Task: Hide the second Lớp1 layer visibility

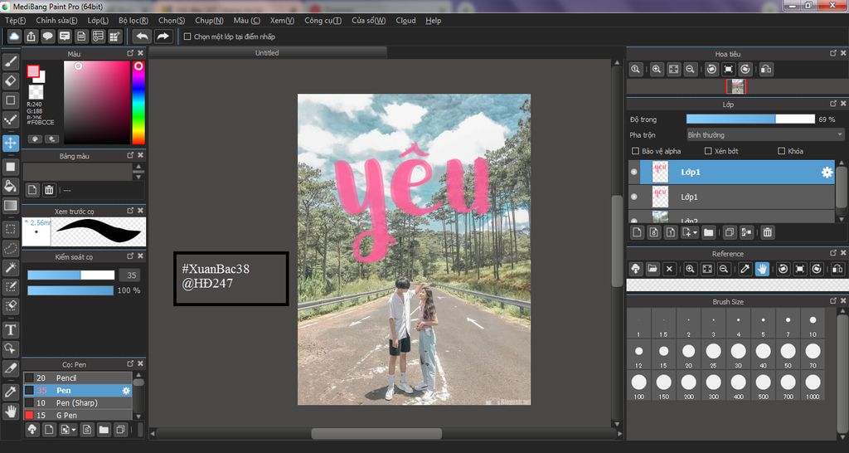Action: (x=634, y=197)
